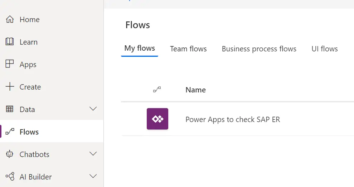This screenshot has height=187, width=354.
Task: Expand the Data section chevron
Action: [93, 109]
